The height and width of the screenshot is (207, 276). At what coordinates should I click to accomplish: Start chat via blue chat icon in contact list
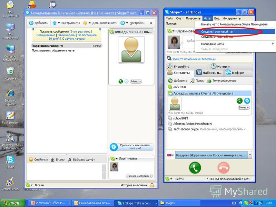click(247, 101)
